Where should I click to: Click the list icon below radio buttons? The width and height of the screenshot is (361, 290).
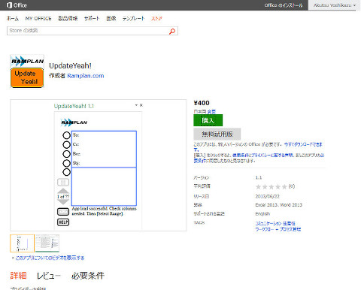(63, 182)
